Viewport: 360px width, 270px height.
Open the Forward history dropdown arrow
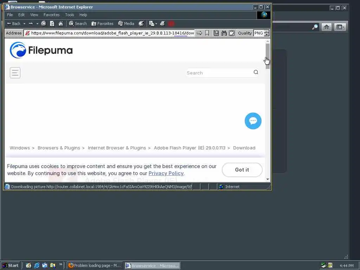[x=37, y=24]
